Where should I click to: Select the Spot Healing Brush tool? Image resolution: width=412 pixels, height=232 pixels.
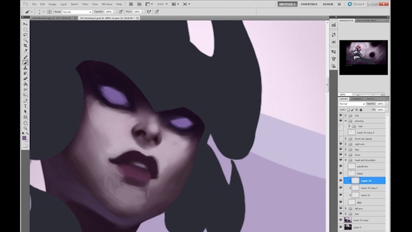click(26, 57)
